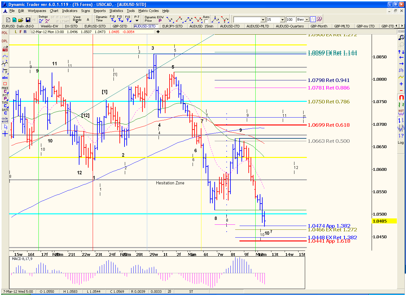Click the 1.0441 App 1.618 label
Screen dimensions: 406x295
pos(329,241)
